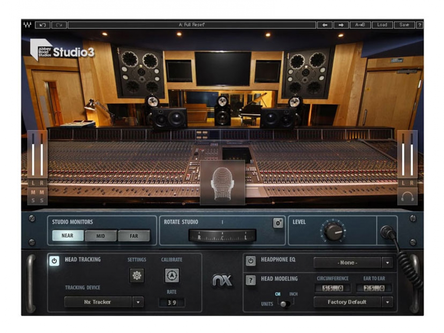This screenshot has height=333, width=444.
Task: Go to the next preset with right arrow
Action: click(x=341, y=25)
